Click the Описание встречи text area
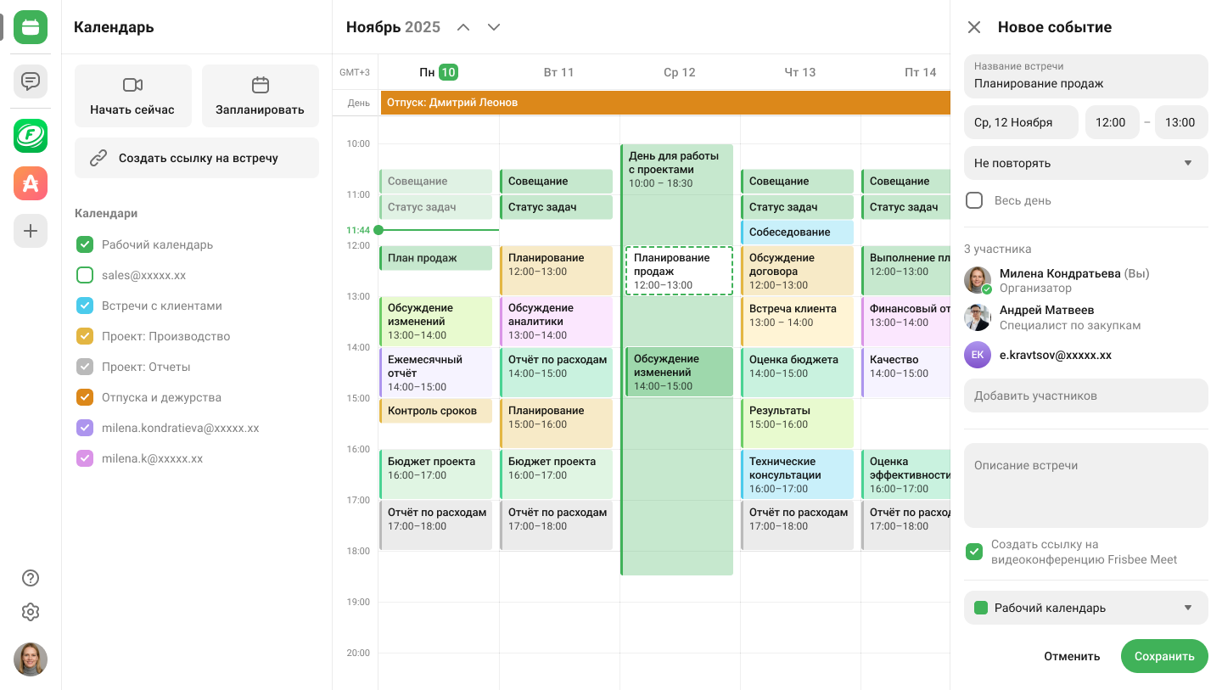The width and height of the screenshot is (1222, 690). 1086,485
